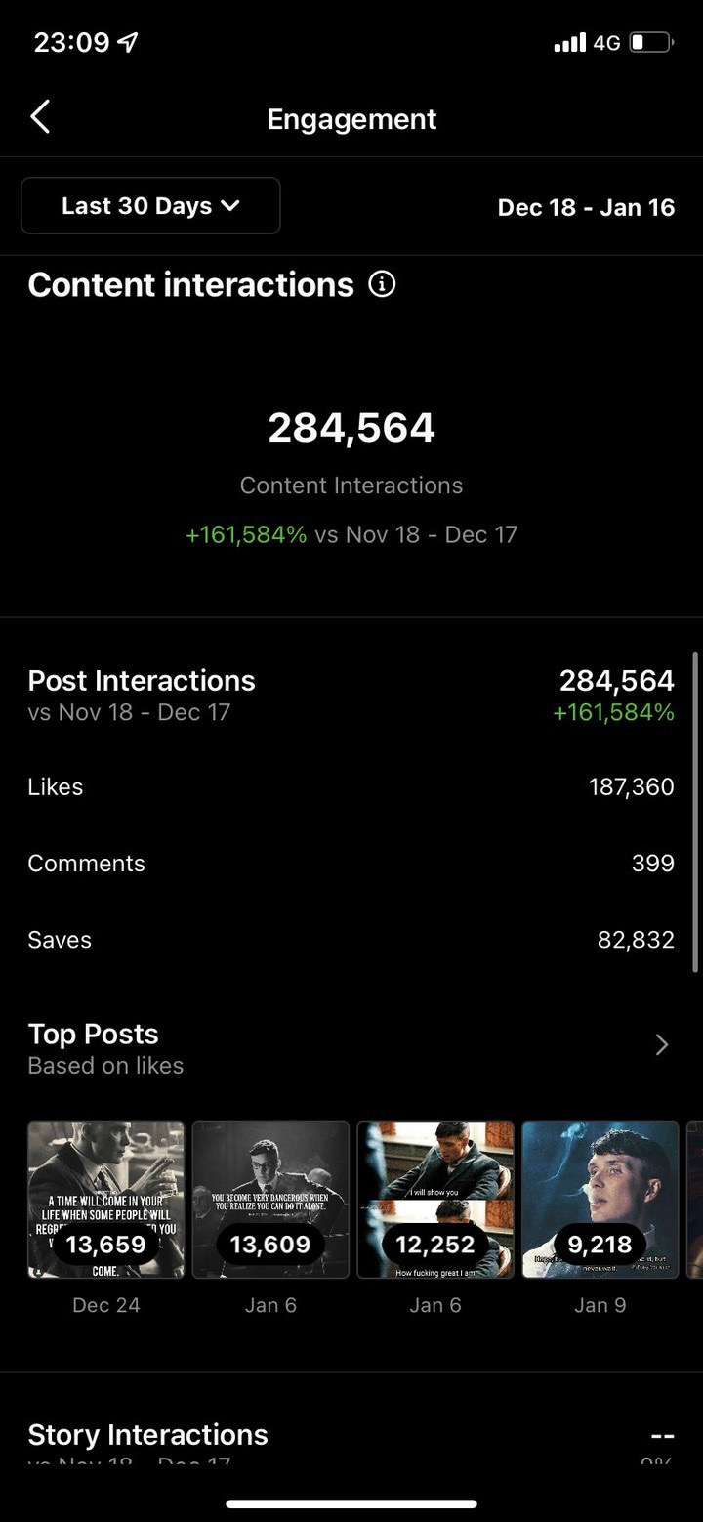This screenshot has height=1522, width=703.
Task: Tap the back arrow icon
Action: pyautogui.click(x=40, y=117)
